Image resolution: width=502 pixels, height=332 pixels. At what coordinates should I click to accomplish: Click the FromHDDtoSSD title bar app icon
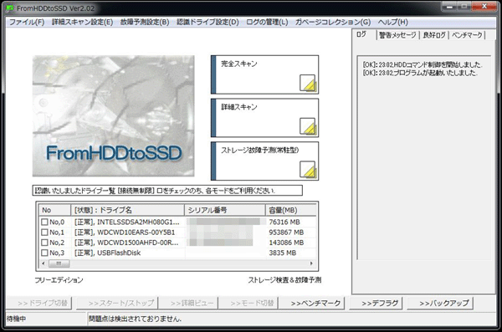[9, 8]
